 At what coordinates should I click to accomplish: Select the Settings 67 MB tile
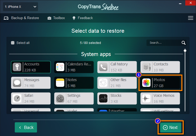[x=74, y=98]
